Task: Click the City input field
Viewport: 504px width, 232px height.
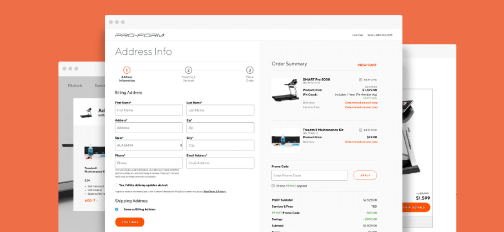Action: tap(220, 145)
